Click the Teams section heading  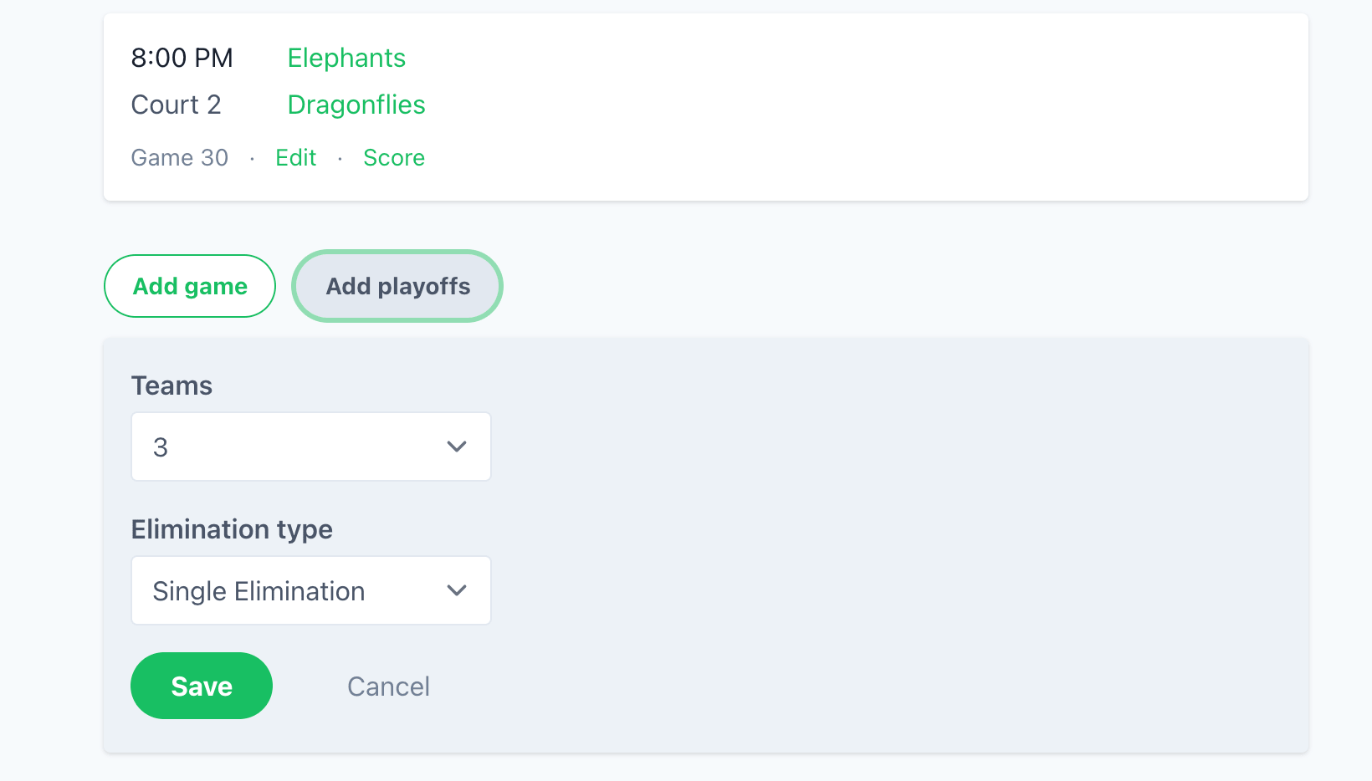click(171, 385)
